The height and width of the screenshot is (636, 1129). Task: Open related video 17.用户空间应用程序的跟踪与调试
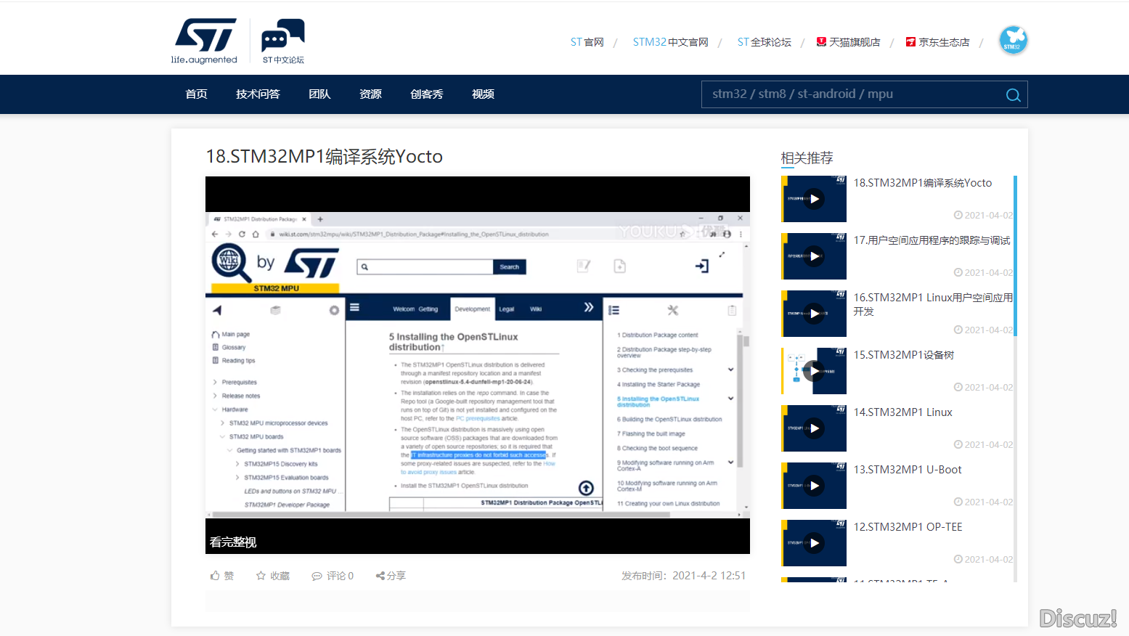(x=932, y=240)
